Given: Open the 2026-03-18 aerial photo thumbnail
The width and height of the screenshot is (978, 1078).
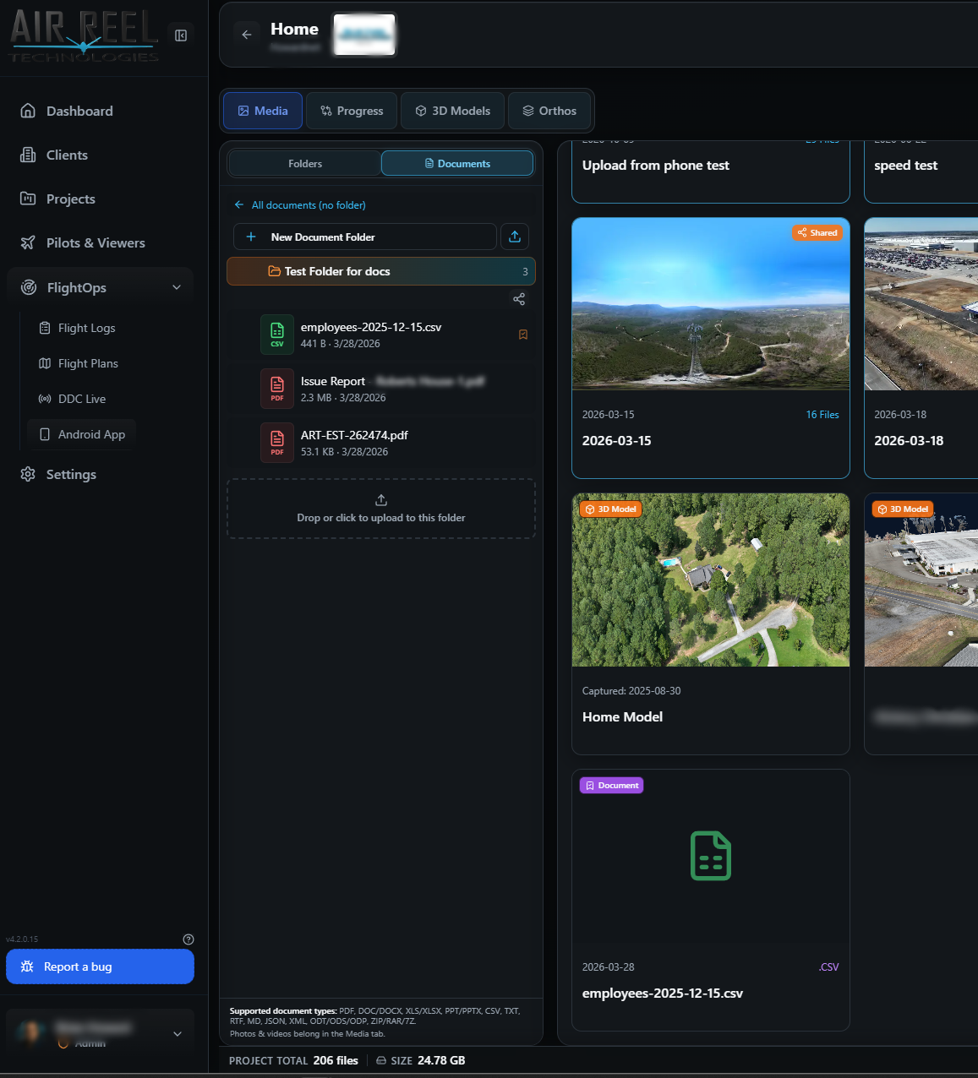Looking at the screenshot, I should pyautogui.click(x=921, y=304).
